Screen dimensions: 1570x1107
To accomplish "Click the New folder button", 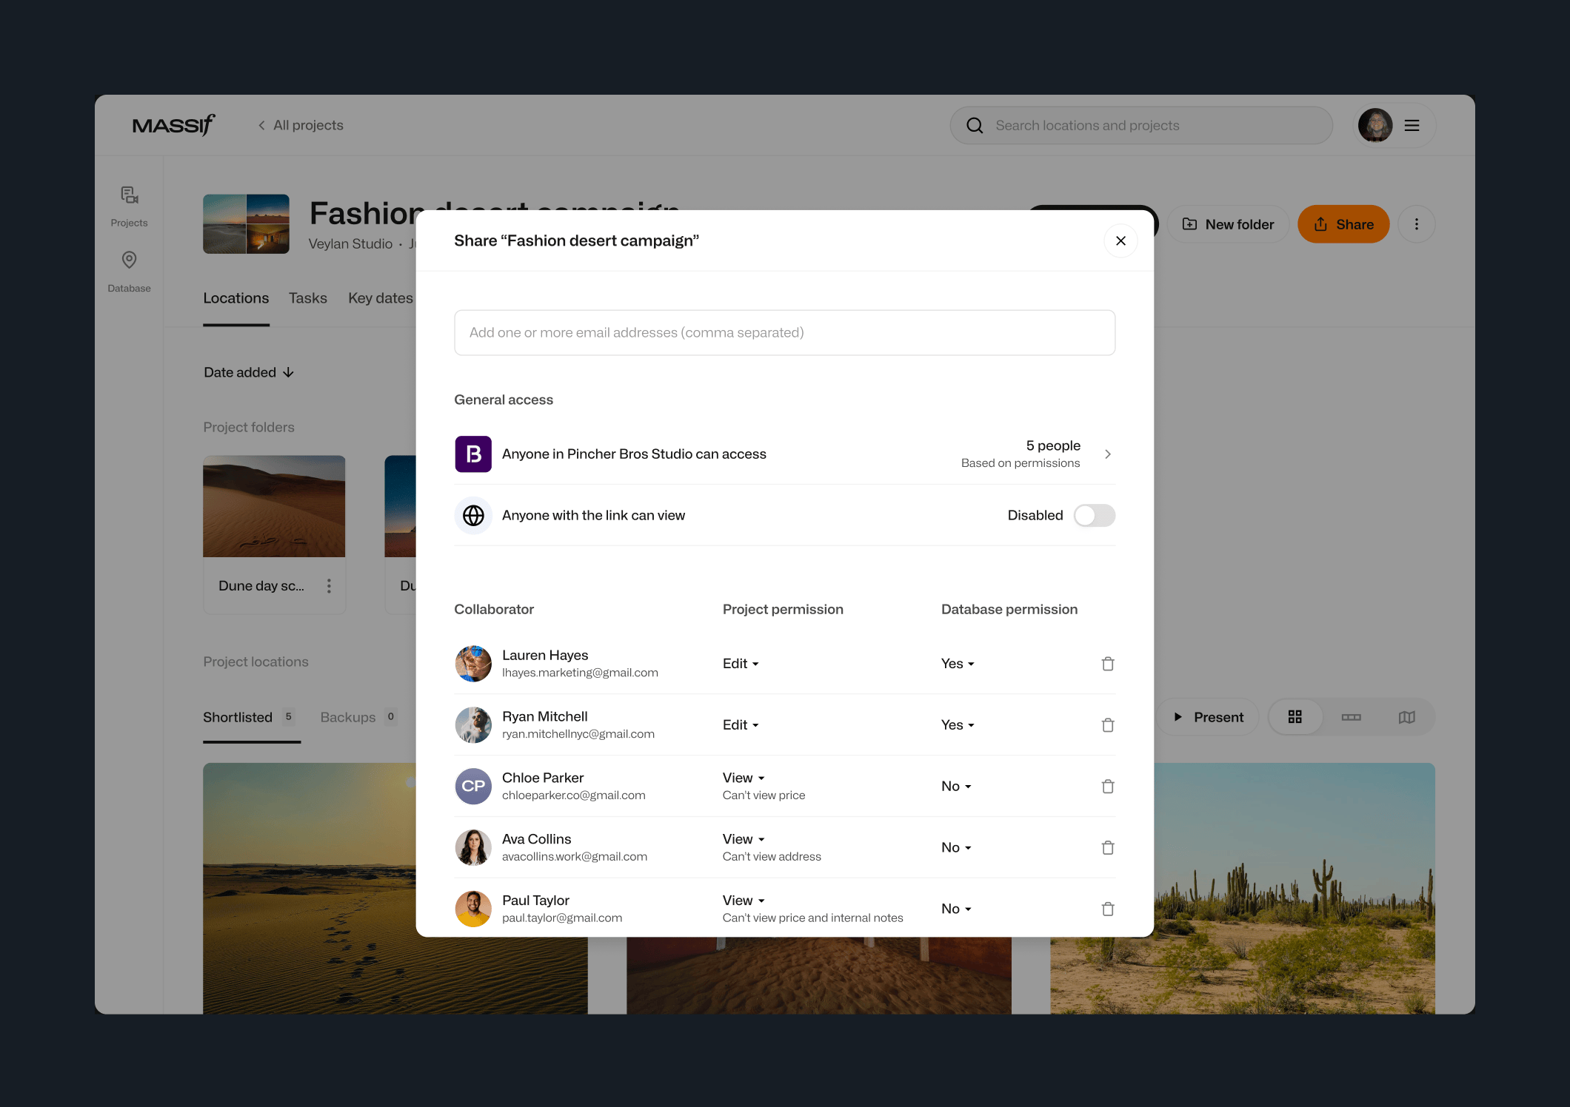I will point(1228,224).
